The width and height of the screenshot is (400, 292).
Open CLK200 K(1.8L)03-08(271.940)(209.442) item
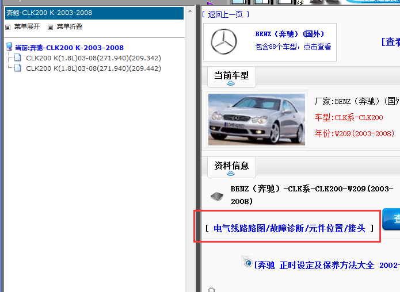pos(93,68)
